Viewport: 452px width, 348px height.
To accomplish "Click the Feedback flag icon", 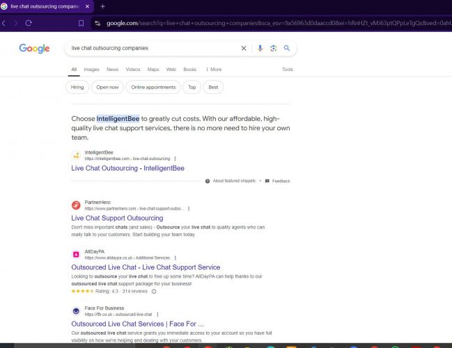I will (267, 181).
